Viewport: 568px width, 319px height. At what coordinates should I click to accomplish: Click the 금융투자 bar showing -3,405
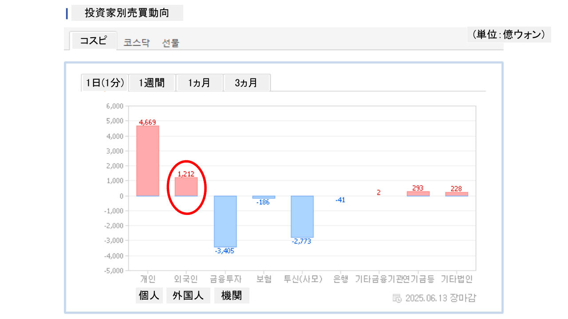[225, 221]
